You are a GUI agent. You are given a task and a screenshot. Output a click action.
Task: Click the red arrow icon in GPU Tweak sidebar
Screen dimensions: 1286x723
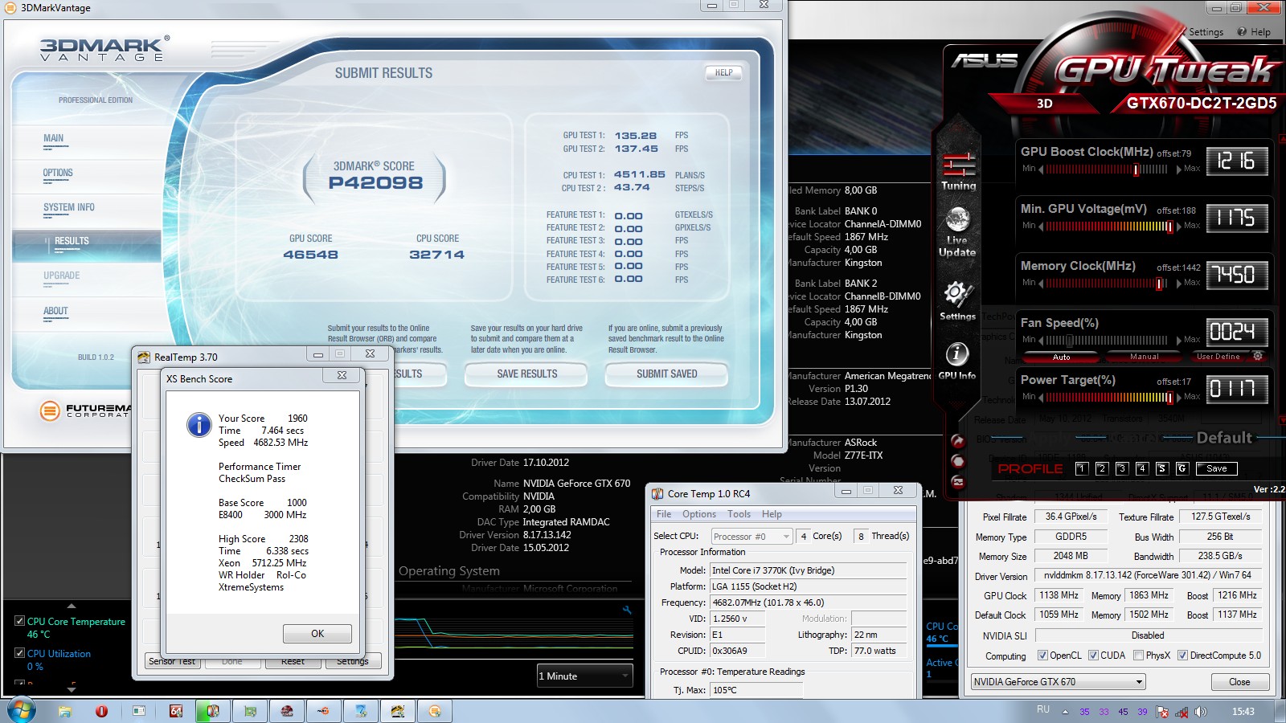(x=957, y=440)
